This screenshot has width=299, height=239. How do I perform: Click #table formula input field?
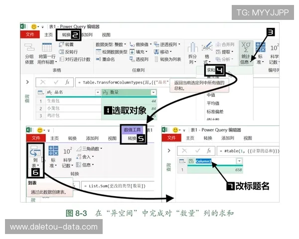pyautogui.click(x=248, y=151)
